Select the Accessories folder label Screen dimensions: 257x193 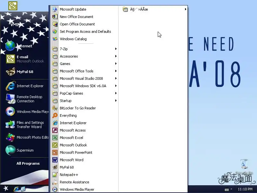(x=69, y=56)
